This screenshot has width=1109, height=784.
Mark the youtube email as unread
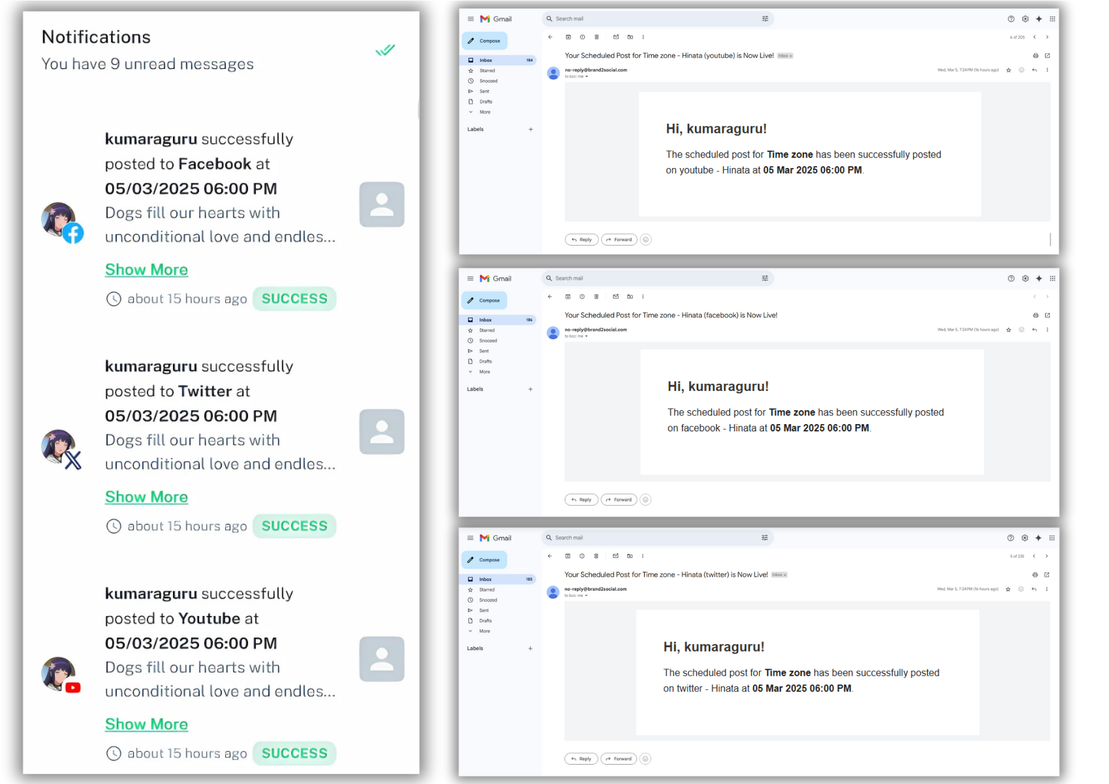pyautogui.click(x=615, y=37)
